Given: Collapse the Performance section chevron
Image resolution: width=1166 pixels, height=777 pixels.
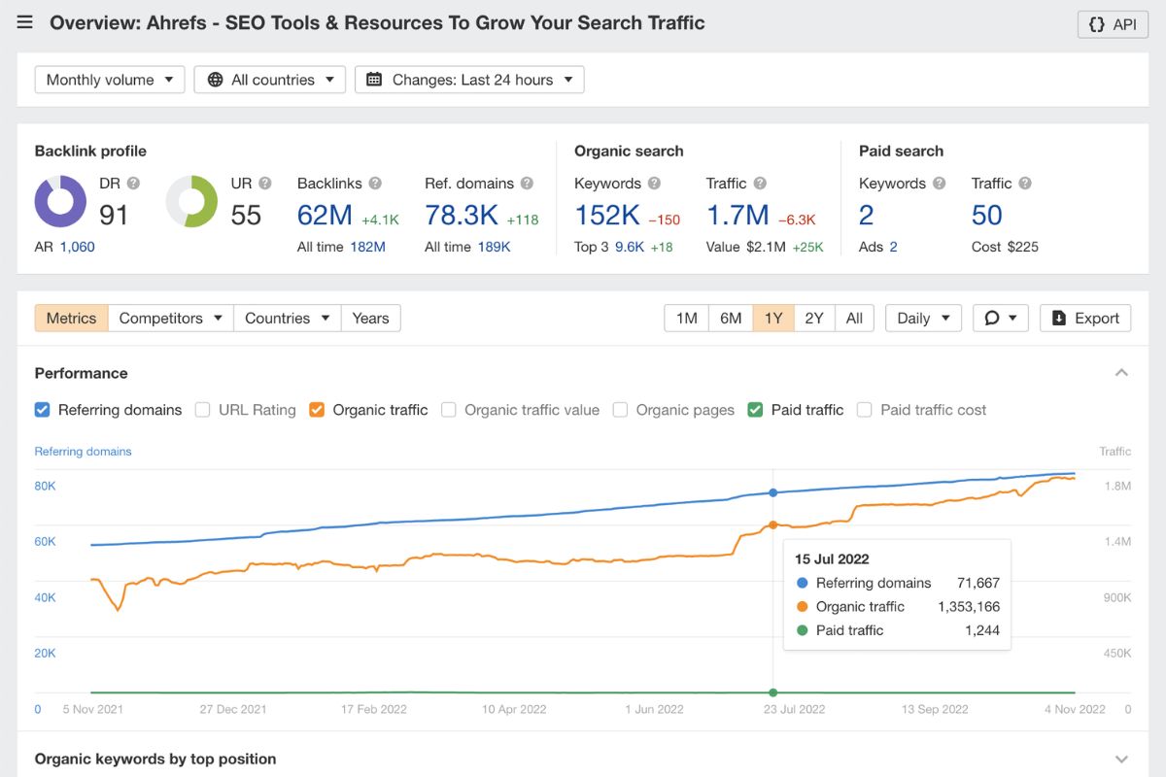Looking at the screenshot, I should click(x=1121, y=373).
